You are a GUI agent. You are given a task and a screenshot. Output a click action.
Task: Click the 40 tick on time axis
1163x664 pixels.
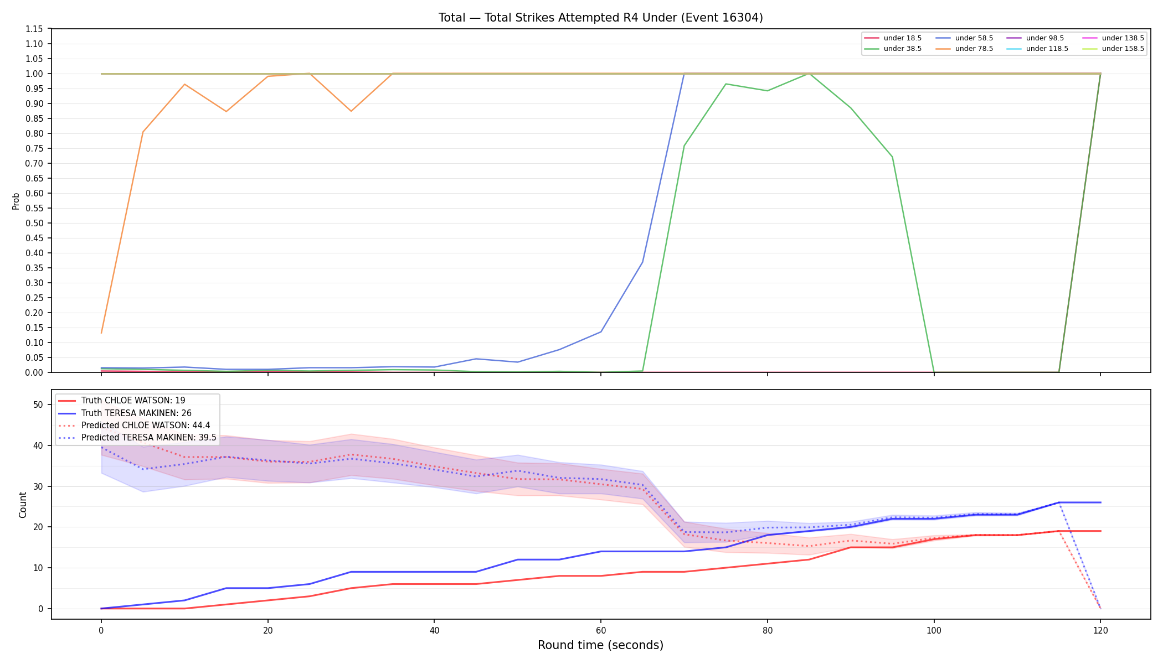(434, 630)
